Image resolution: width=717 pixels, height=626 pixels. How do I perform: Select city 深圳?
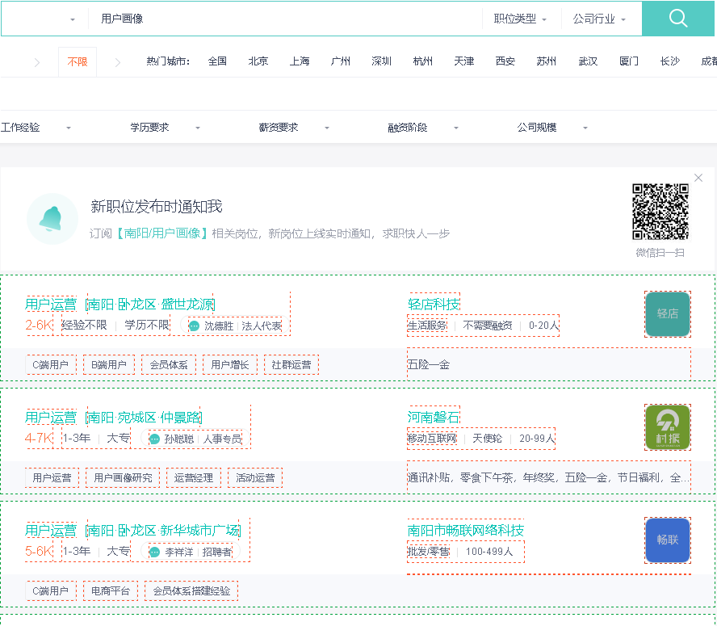click(x=382, y=61)
